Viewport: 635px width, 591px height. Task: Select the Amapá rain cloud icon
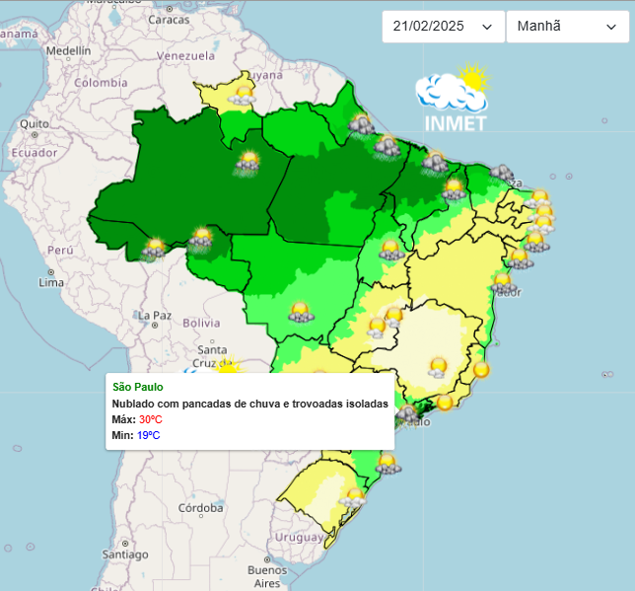(361, 125)
